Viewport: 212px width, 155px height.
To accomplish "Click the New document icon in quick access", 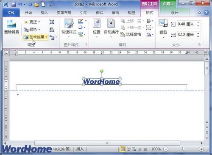I will pyautogui.click(x=43, y=5).
